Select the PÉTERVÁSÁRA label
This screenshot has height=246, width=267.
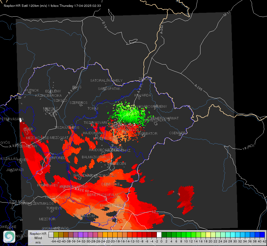[12, 119]
